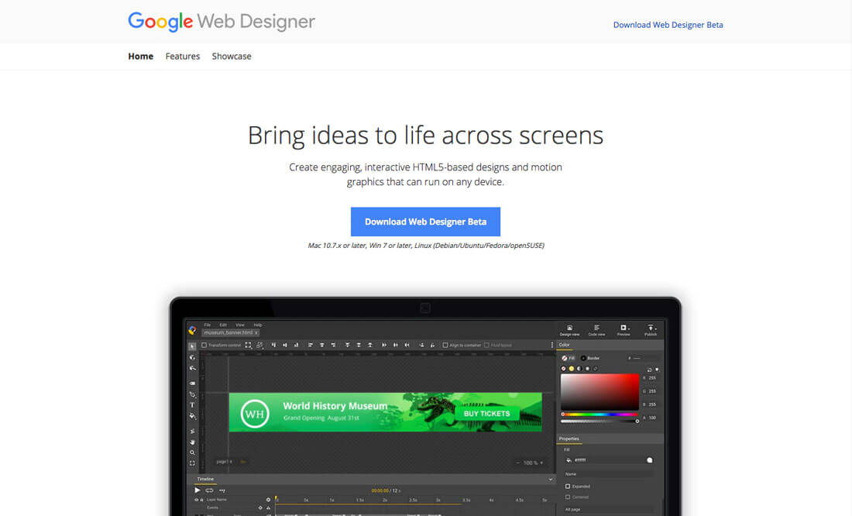Screen dimensions: 852x516
Task: Open the Preview dropdown
Action: (624, 330)
